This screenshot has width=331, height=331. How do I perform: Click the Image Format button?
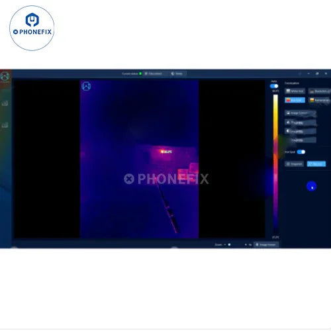pyautogui.click(x=266, y=244)
